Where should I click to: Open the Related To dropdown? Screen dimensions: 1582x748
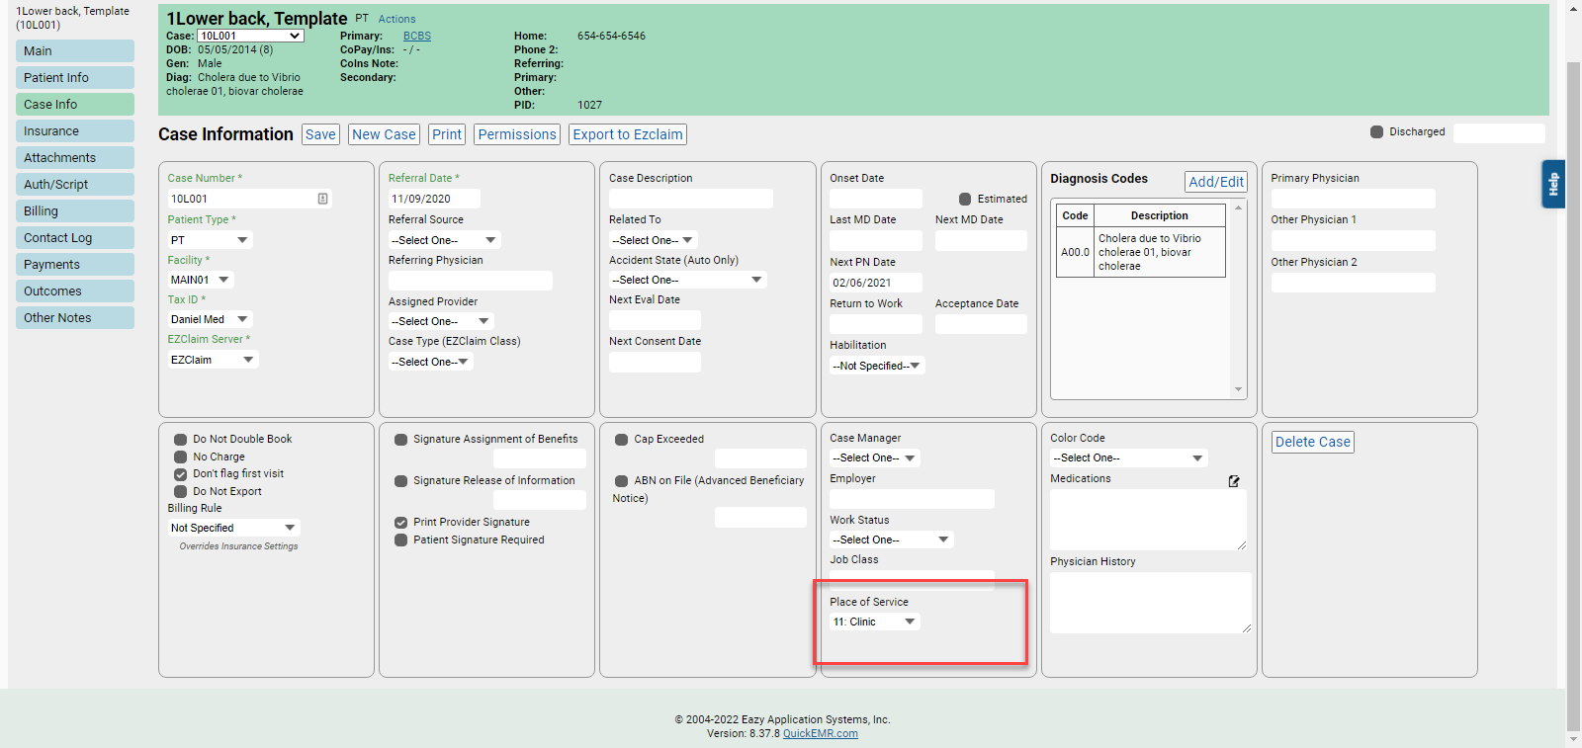click(x=653, y=240)
